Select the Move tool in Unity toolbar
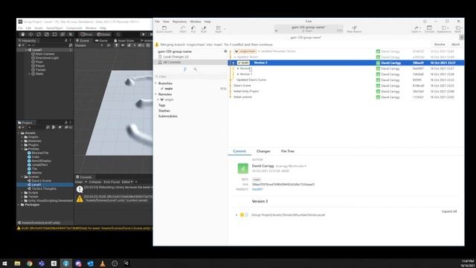 pos(30,34)
